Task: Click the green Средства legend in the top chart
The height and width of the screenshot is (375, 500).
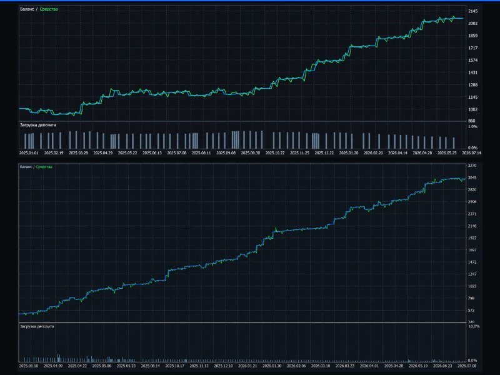Action: click(x=49, y=9)
